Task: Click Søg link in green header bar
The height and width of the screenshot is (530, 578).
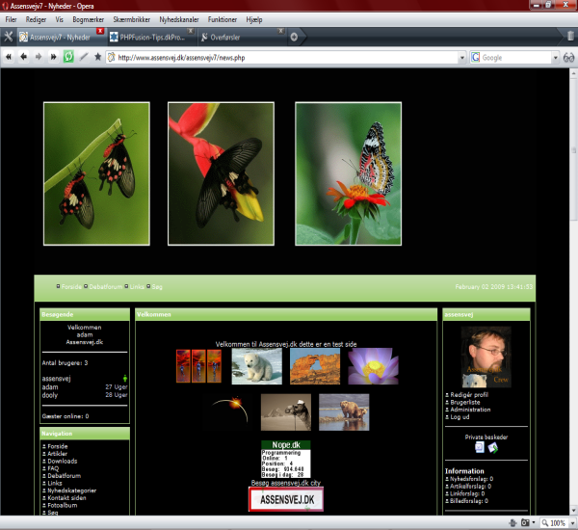Action: pyautogui.click(x=157, y=286)
